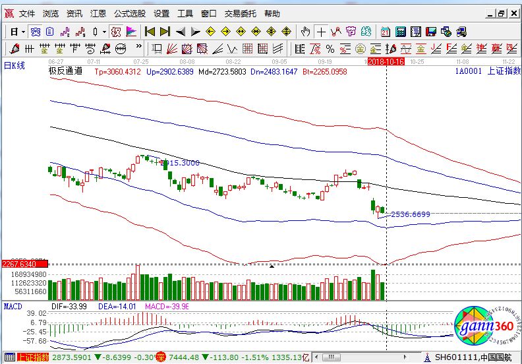Screen dimensions: 522x364
Task: Click the 极反通道 indicator label
Action: tap(65, 71)
